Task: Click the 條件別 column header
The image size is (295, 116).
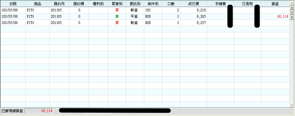Action: click(153, 4)
